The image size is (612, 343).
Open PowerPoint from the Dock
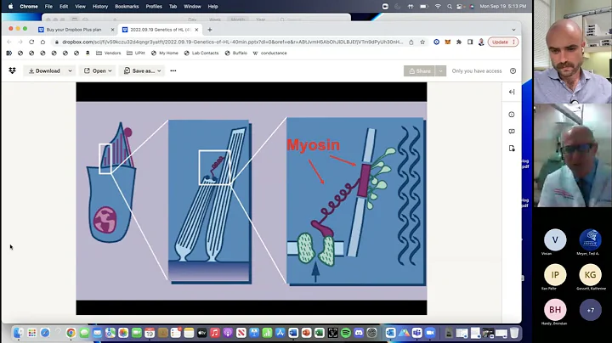point(306,333)
